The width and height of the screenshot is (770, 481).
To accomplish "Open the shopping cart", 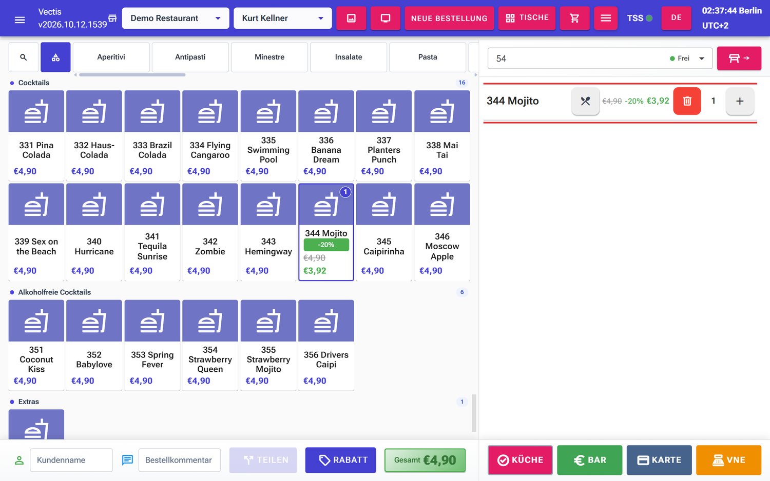I will pos(574,18).
